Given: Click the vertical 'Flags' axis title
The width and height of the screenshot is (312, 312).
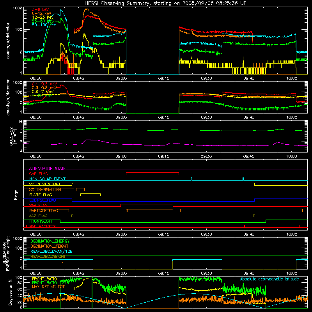Looking at the screenshot, I should click(16, 195).
